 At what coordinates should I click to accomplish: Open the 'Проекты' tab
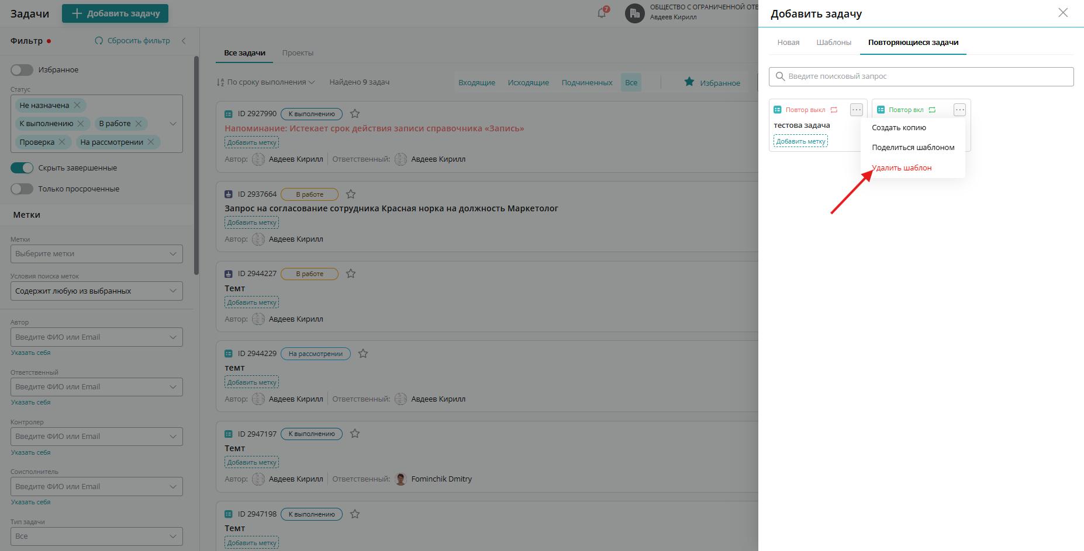pyautogui.click(x=298, y=53)
